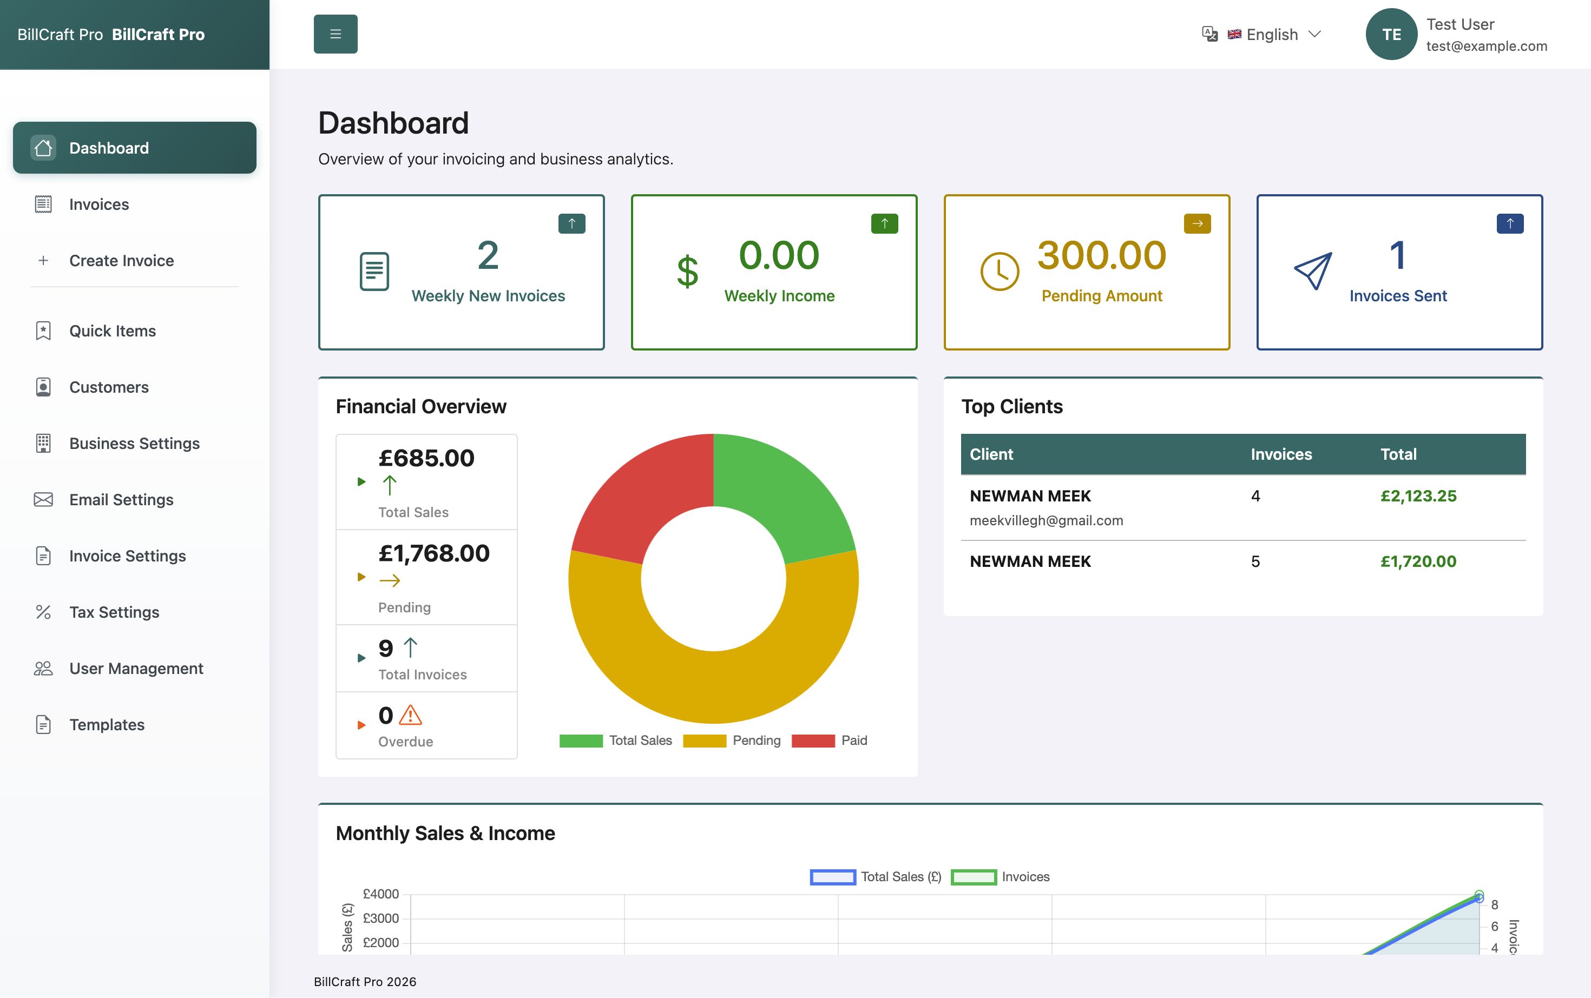Expand the Total Sales triangle marker
This screenshot has height=998, width=1591.
click(361, 482)
